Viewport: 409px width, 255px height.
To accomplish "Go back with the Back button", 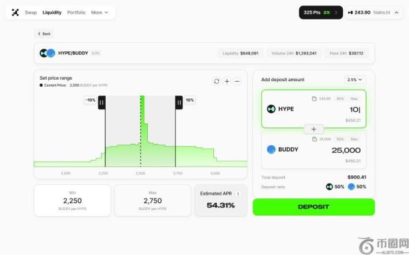I will pyautogui.click(x=44, y=33).
